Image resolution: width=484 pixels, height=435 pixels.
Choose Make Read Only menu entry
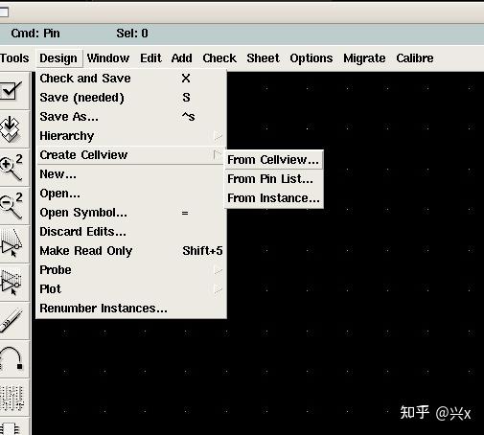pyautogui.click(x=131, y=251)
